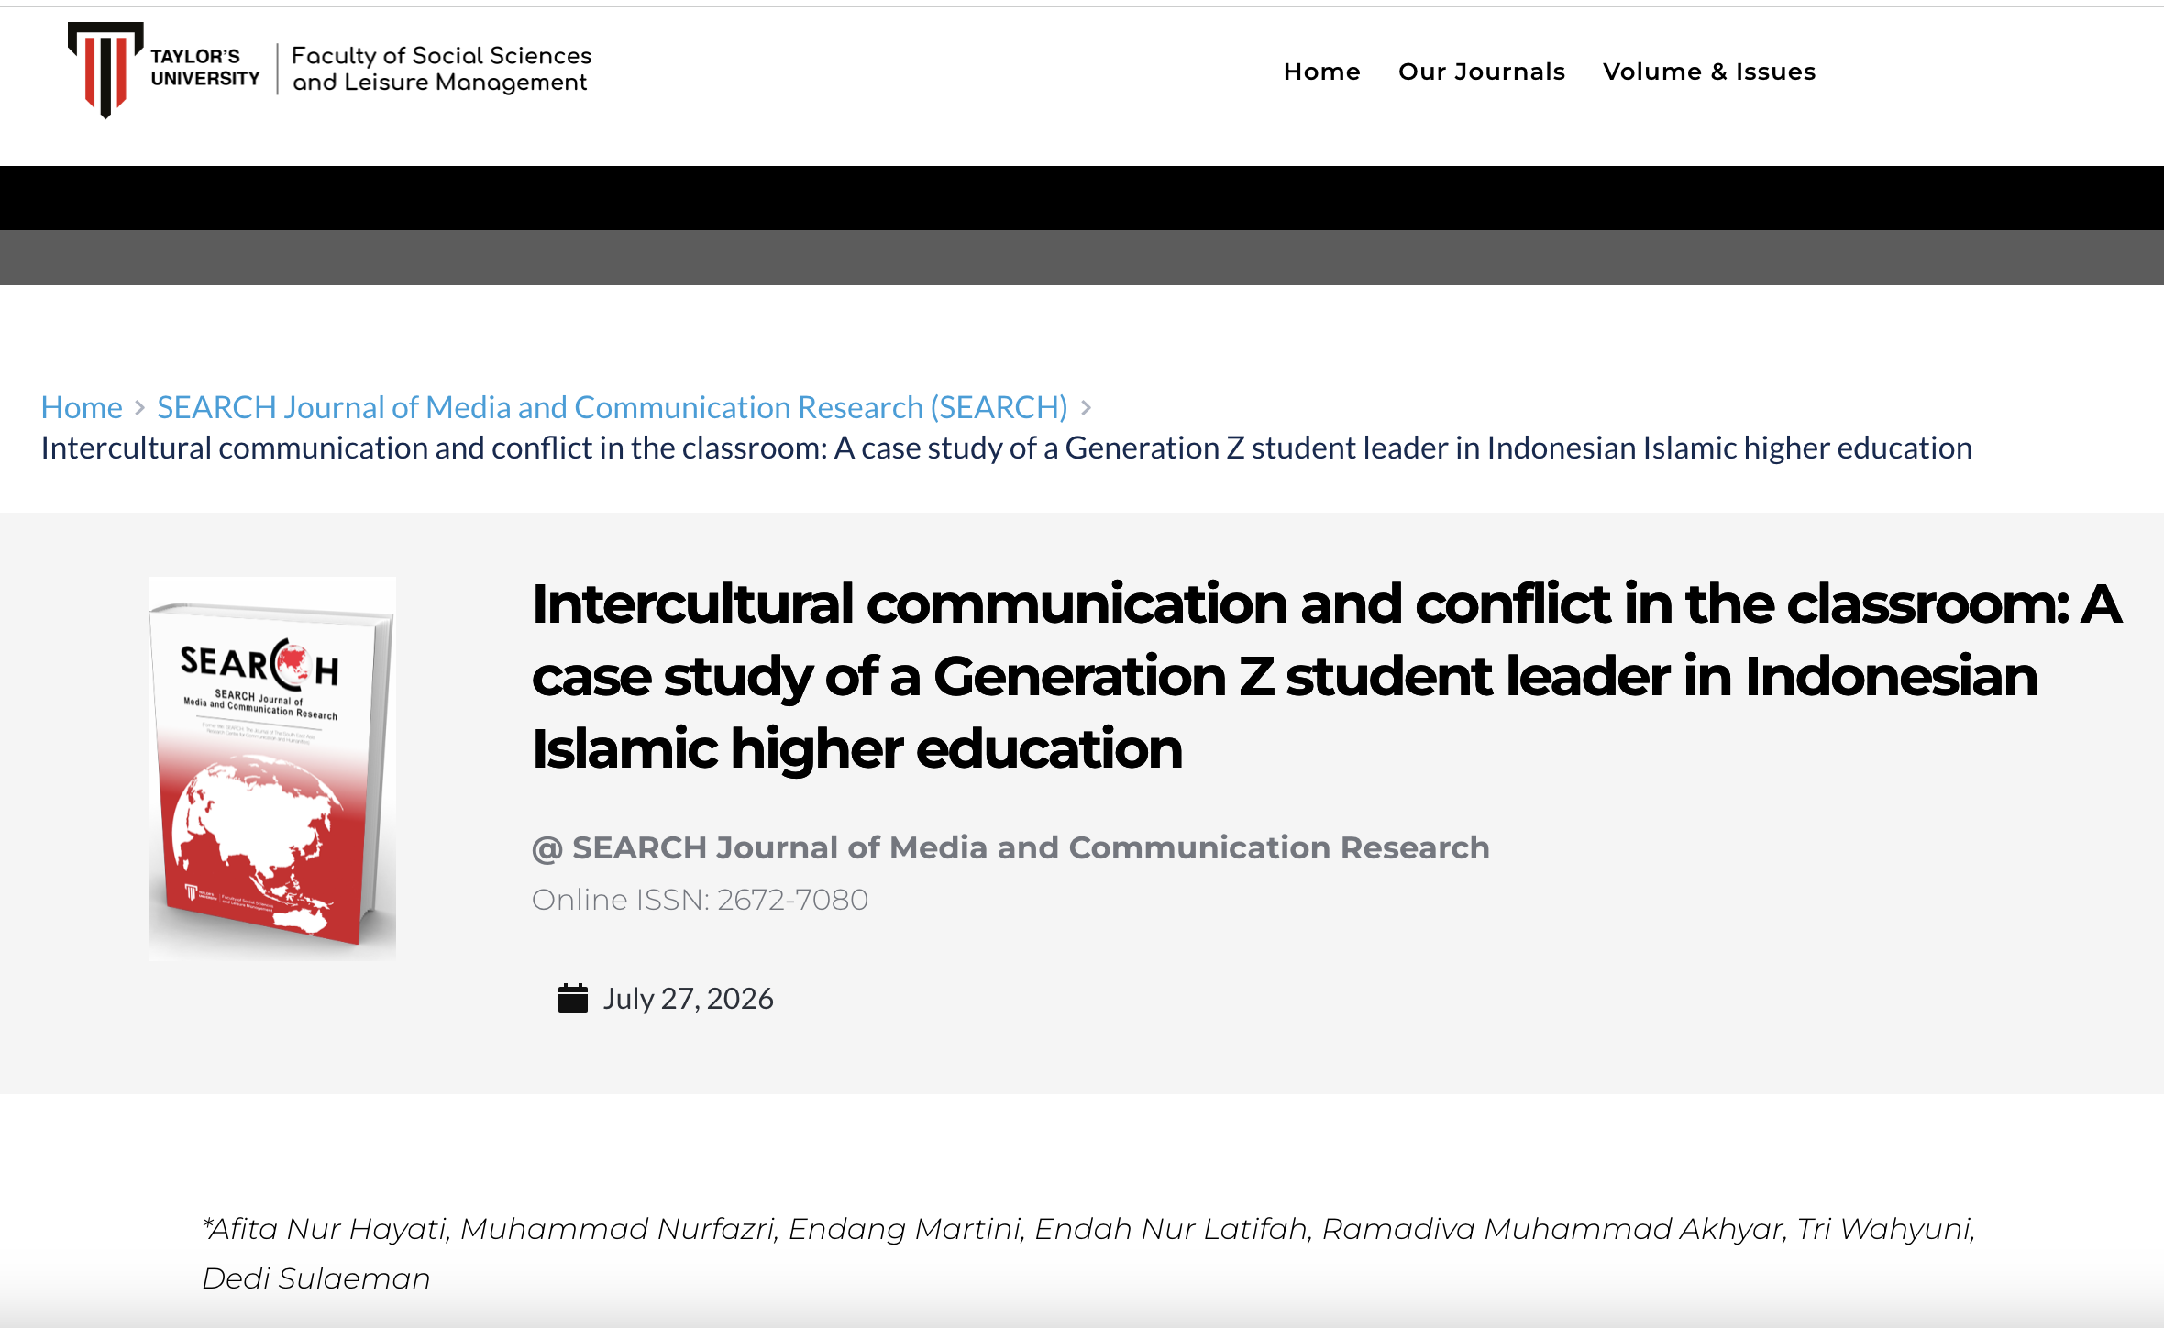This screenshot has width=2164, height=1328.
Task: Open the Our Journals menu
Action: [1481, 72]
